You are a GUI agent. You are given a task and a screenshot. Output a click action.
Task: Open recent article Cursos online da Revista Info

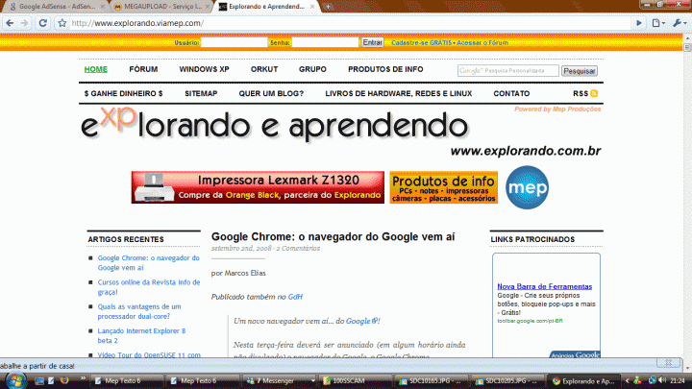tap(149, 287)
